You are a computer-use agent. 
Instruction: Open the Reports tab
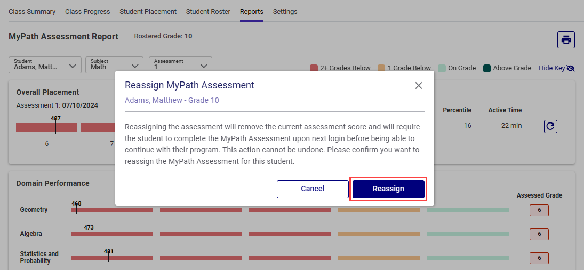[251, 12]
